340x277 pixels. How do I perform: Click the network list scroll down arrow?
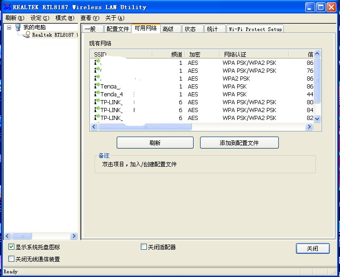317,119
